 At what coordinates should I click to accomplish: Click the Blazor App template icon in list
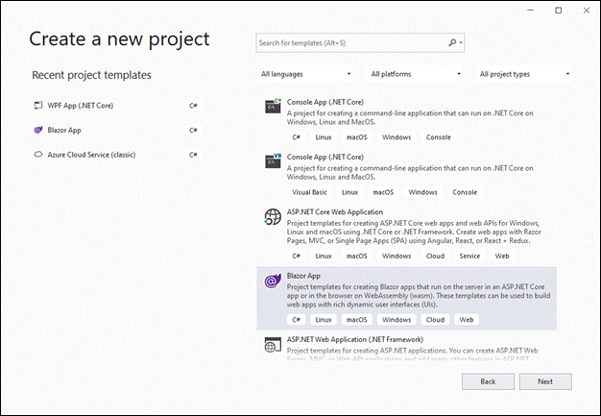pos(273,281)
